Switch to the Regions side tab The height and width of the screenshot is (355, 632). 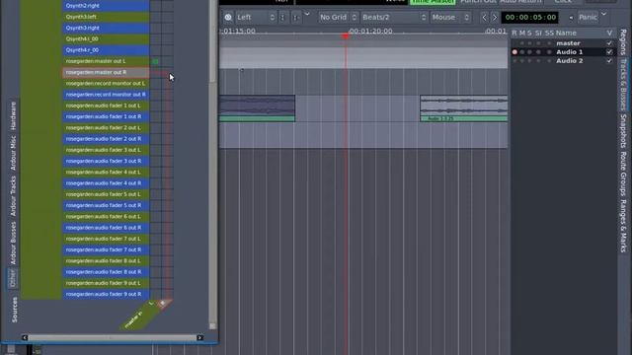623,42
